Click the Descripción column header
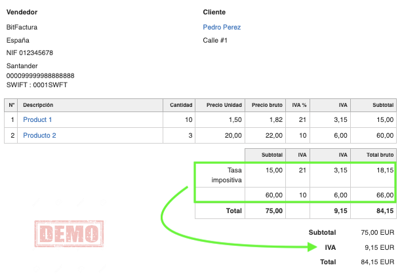Screen dimensions: 402x280 (38, 105)
